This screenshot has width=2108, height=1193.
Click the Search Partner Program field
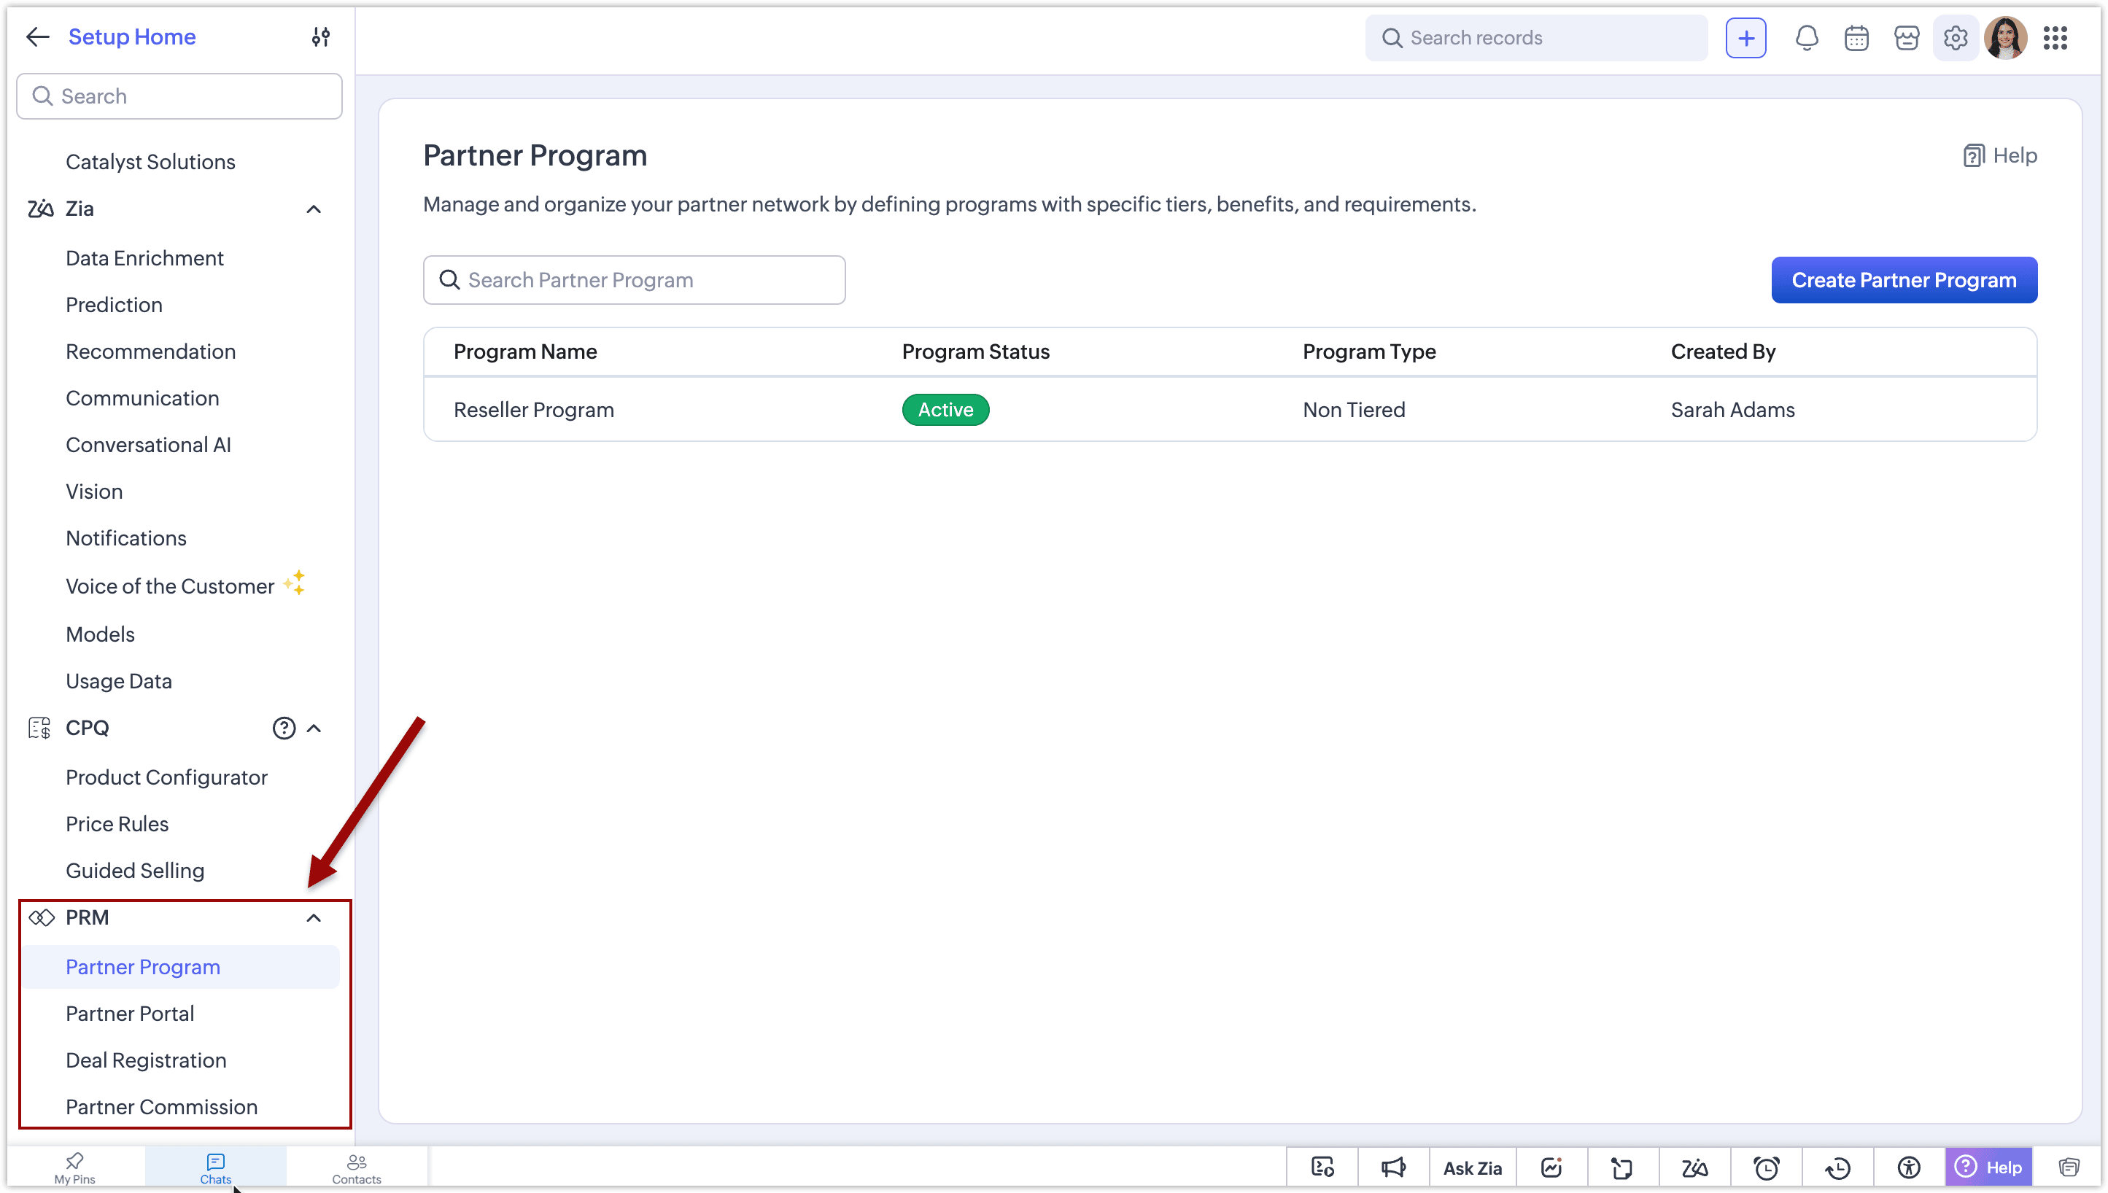(634, 280)
